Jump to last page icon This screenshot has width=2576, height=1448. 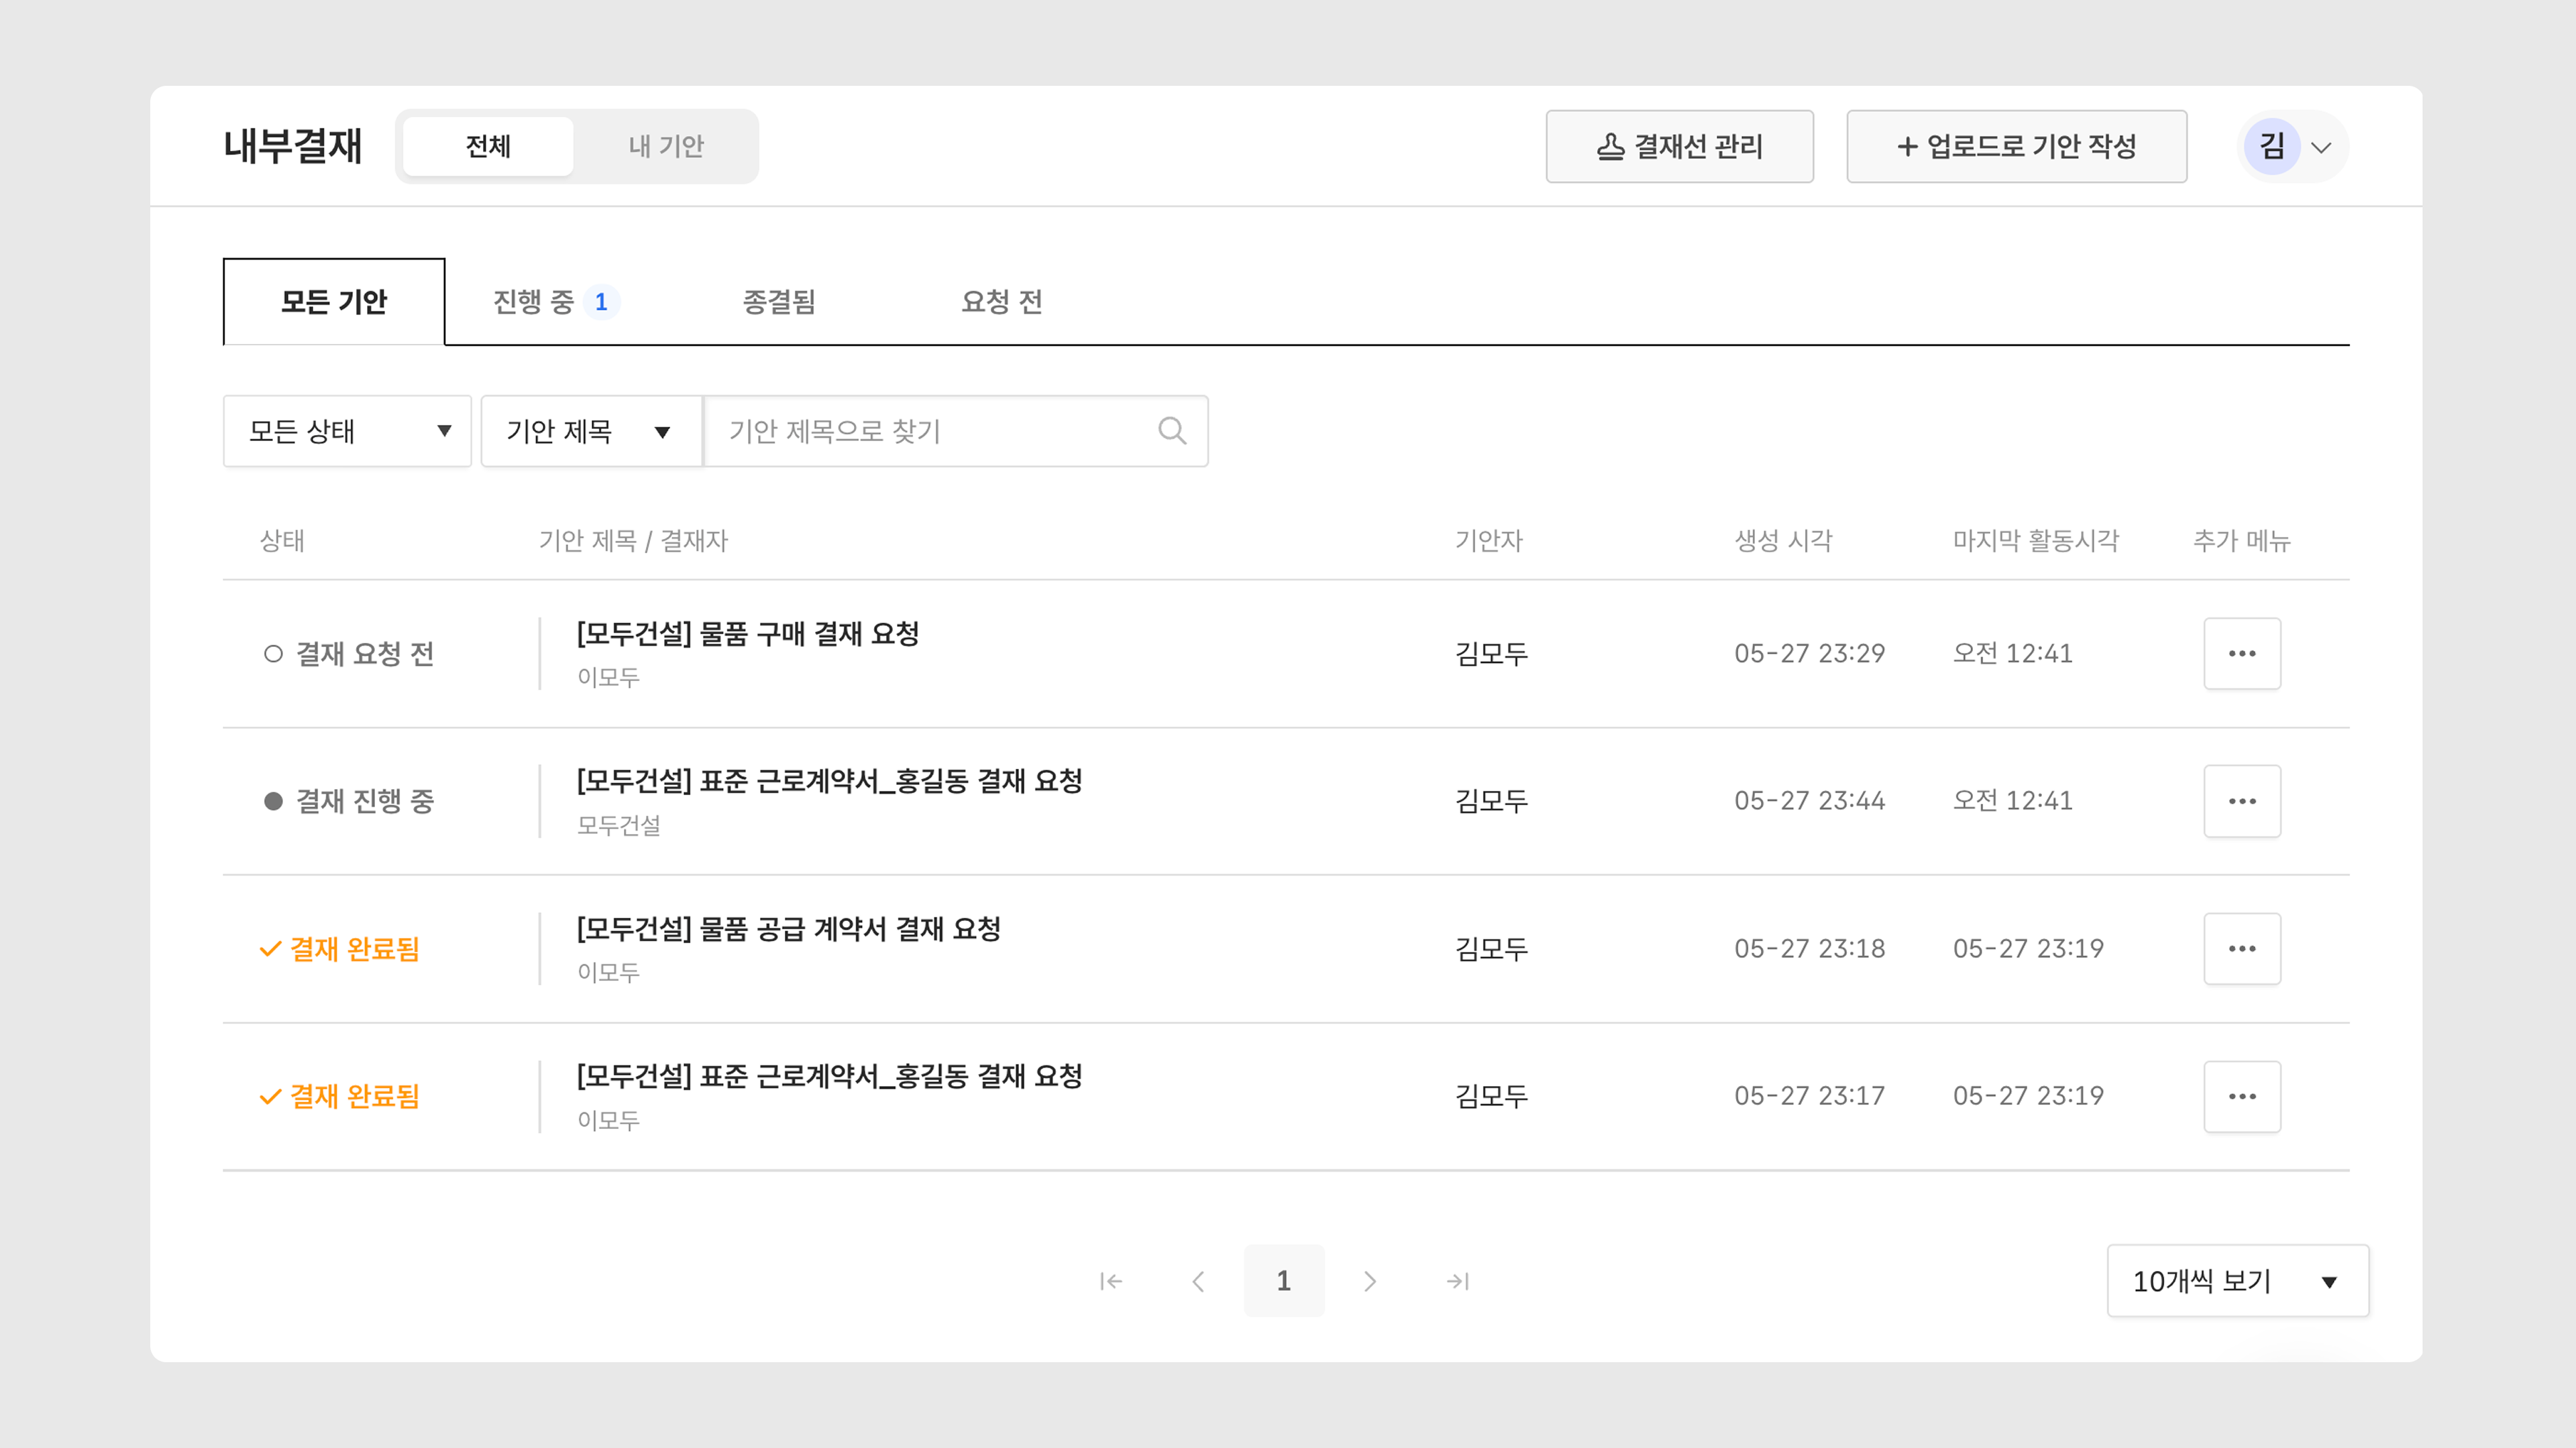pos(1457,1281)
